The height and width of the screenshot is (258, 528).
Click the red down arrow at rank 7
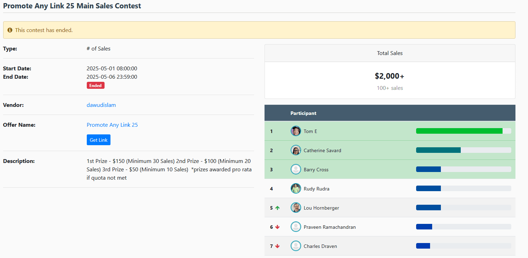277,246
